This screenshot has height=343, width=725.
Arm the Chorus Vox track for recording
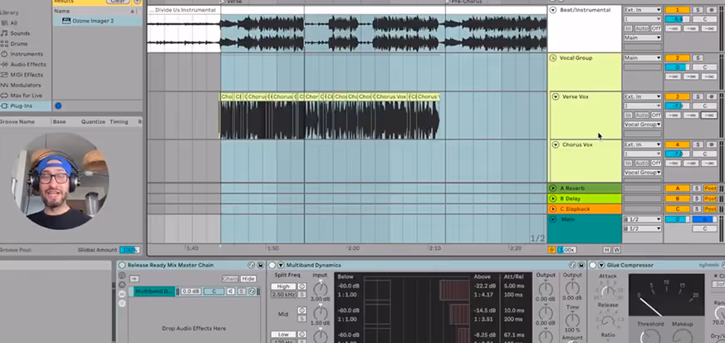click(711, 145)
